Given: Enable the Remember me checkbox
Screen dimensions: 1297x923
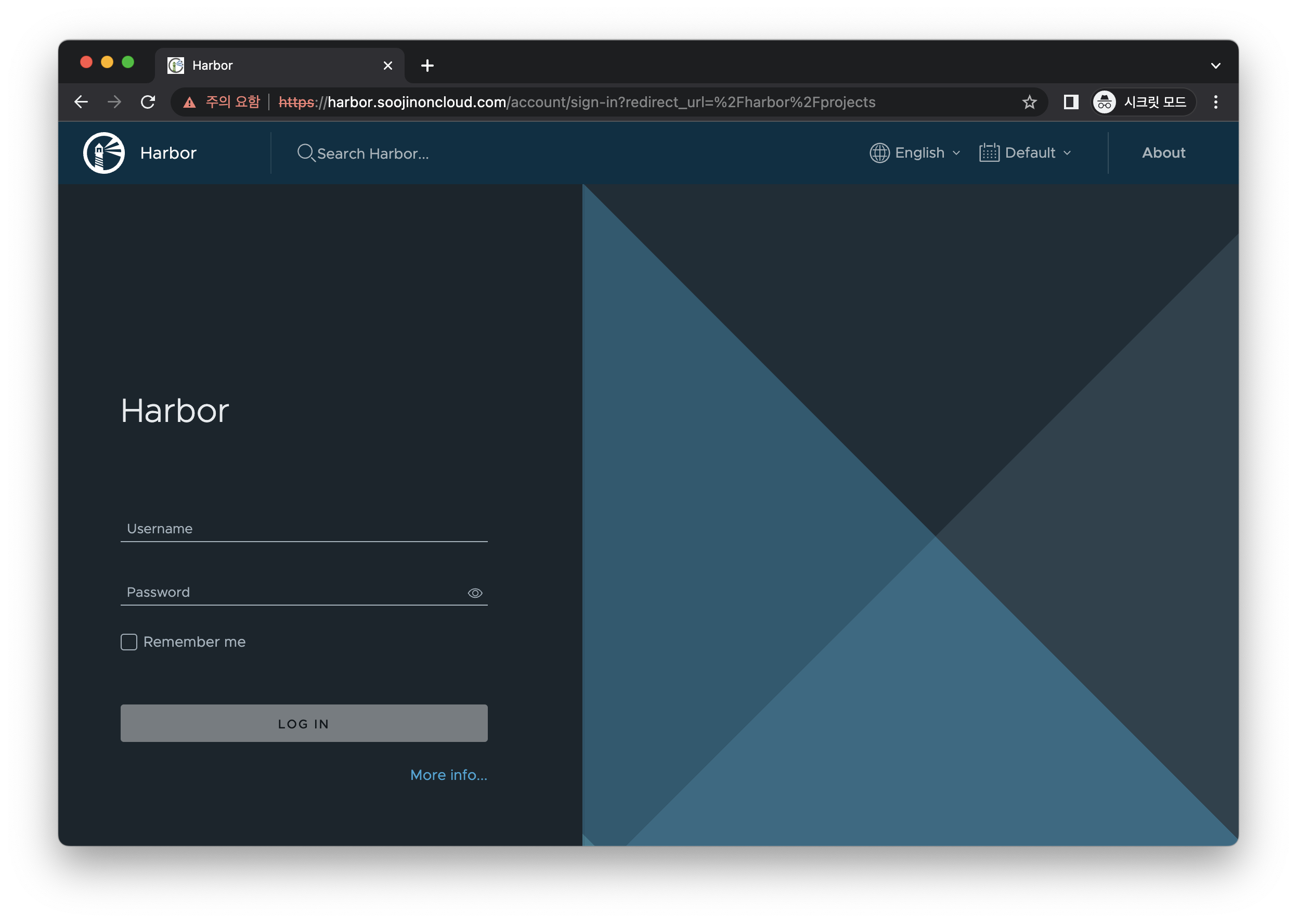Looking at the screenshot, I should tap(129, 642).
